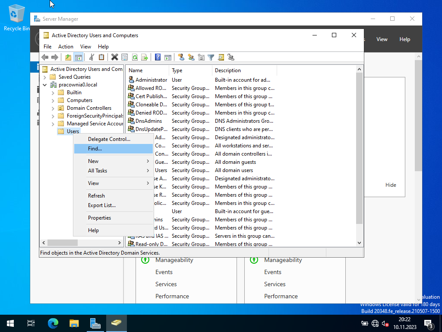This screenshot has height=332, width=442.
Task: Open the Action menu
Action: click(66, 47)
